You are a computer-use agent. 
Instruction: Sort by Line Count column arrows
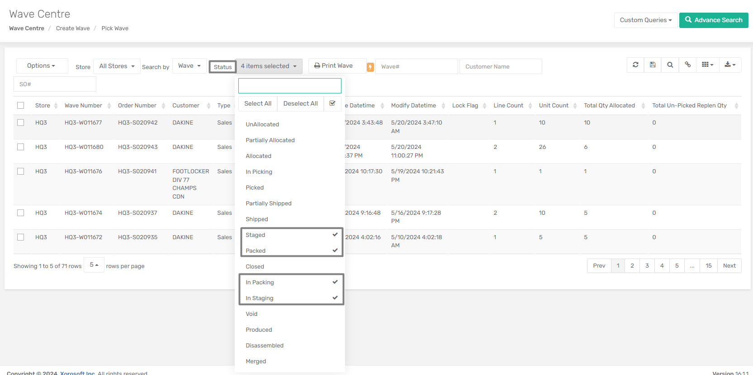pyautogui.click(x=530, y=106)
